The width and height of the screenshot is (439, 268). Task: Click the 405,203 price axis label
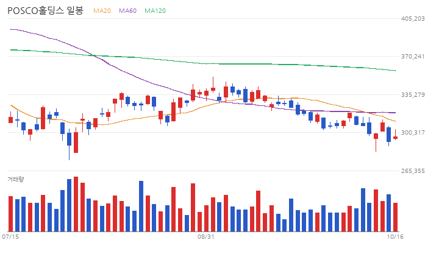pos(413,18)
